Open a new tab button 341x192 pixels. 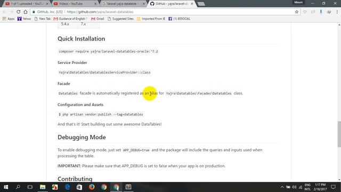(x=201, y=4)
